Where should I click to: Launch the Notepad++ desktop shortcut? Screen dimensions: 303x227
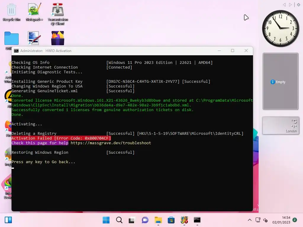34,12
